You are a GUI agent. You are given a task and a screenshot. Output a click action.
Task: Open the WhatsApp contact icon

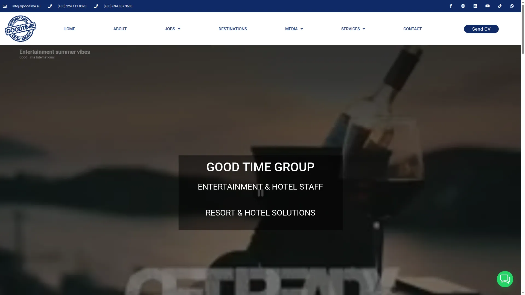click(512, 6)
